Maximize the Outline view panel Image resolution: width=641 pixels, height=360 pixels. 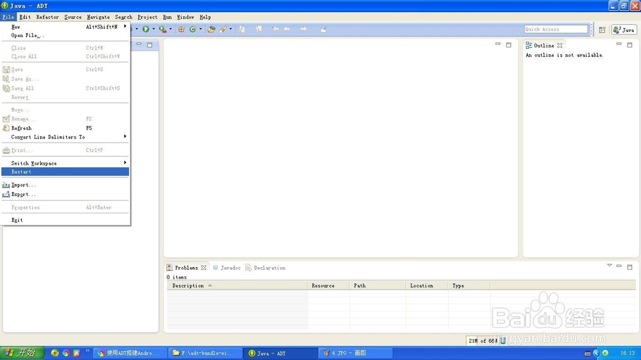(629, 45)
